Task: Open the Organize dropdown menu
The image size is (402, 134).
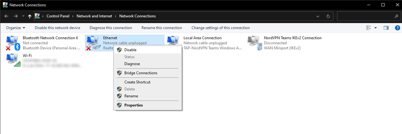Action: click(x=16, y=28)
